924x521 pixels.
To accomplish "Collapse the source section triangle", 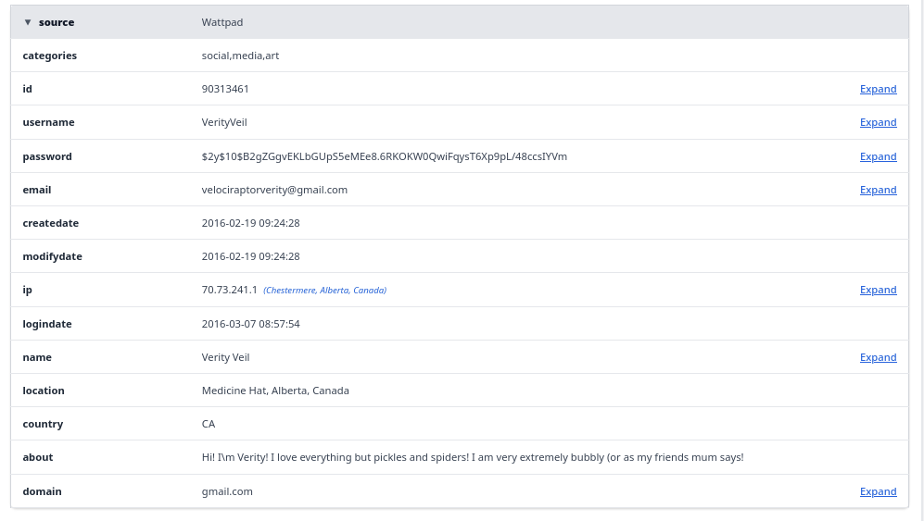I will tap(28, 22).
